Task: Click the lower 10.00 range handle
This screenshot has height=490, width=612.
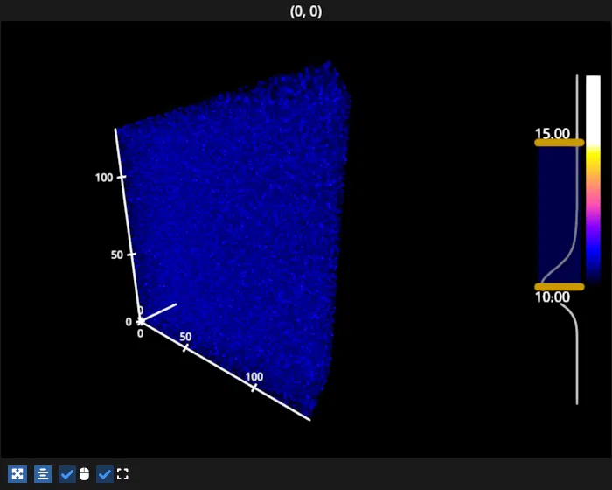Action: tap(559, 286)
